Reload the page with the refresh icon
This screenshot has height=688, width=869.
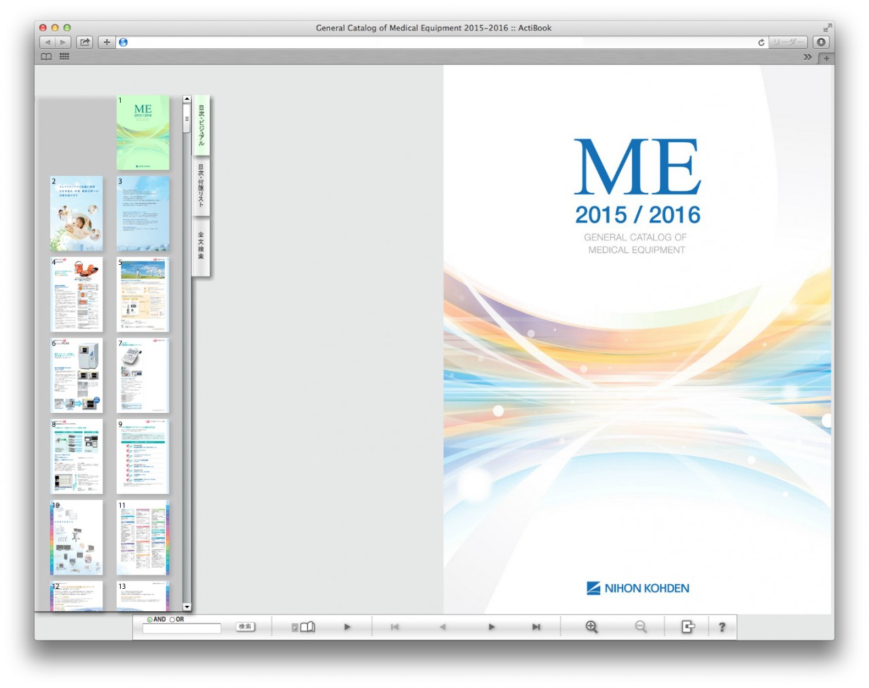click(761, 42)
